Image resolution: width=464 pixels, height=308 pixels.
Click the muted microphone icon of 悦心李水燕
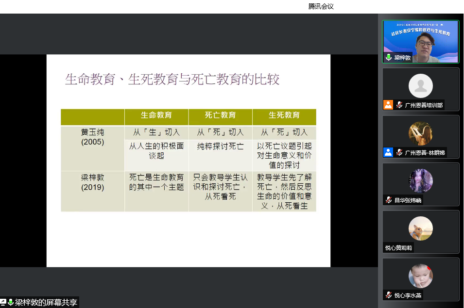pyautogui.click(x=389, y=295)
